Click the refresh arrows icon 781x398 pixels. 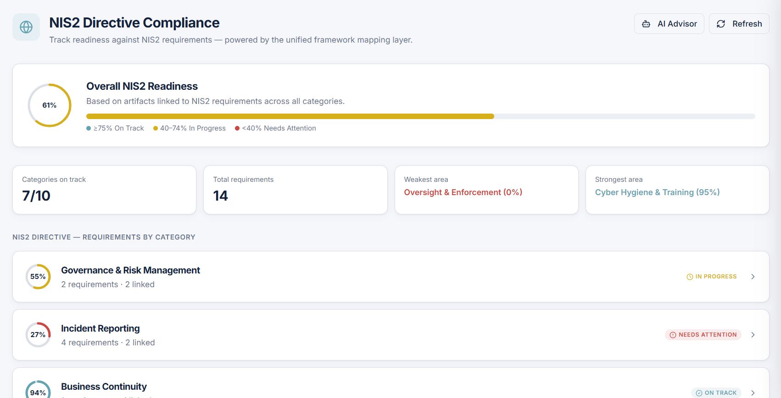pyautogui.click(x=721, y=24)
